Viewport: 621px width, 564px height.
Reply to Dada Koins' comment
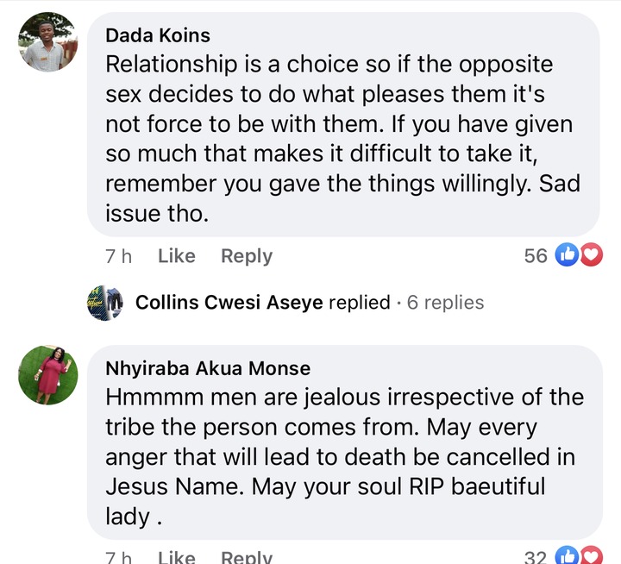point(247,256)
